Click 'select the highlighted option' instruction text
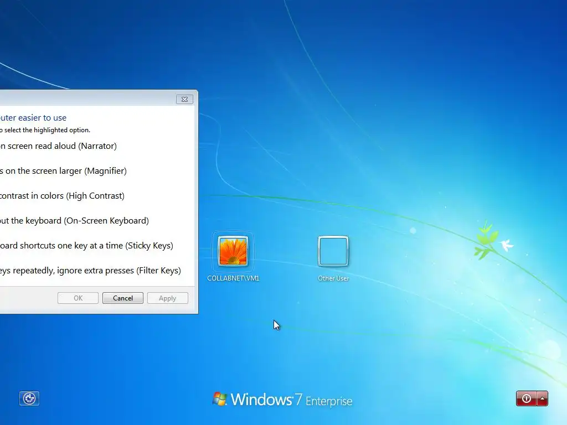 click(x=47, y=130)
